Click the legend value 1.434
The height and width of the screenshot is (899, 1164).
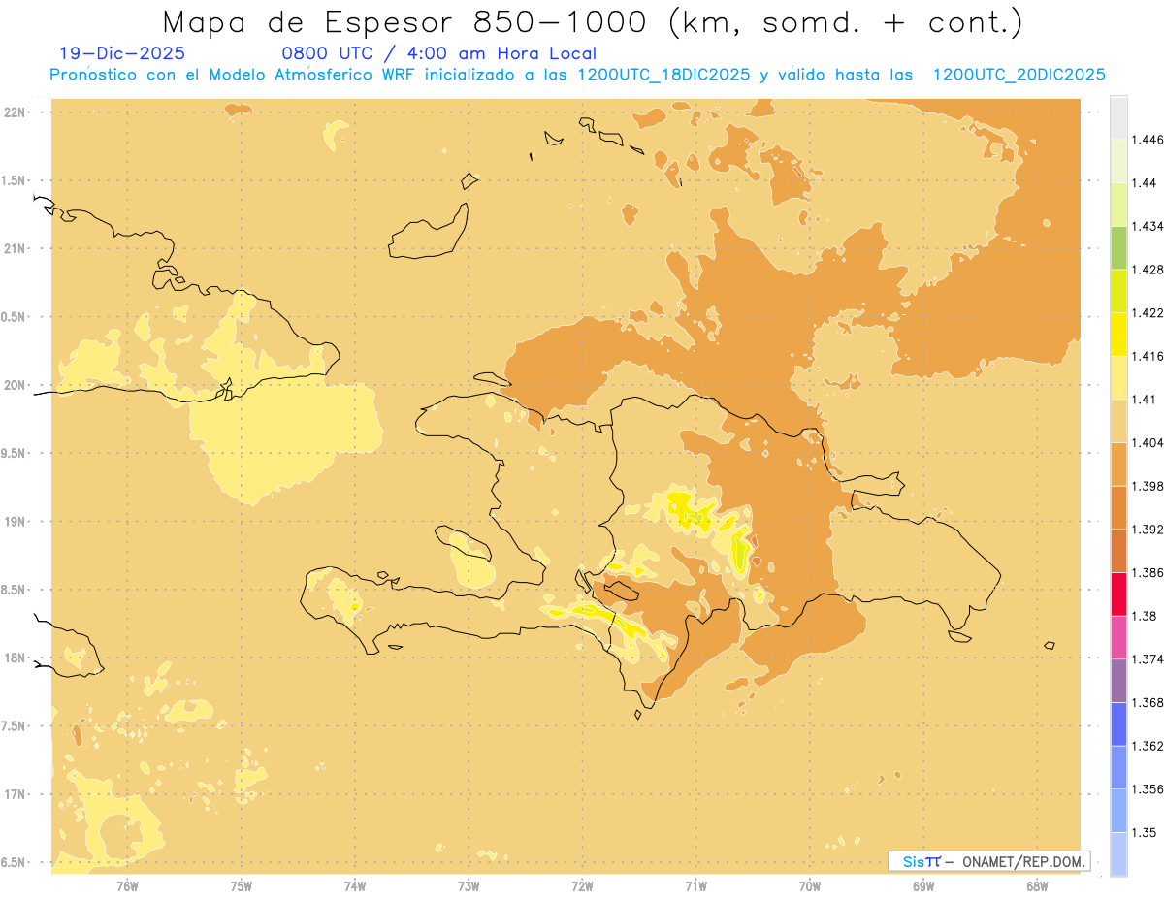1149,226
